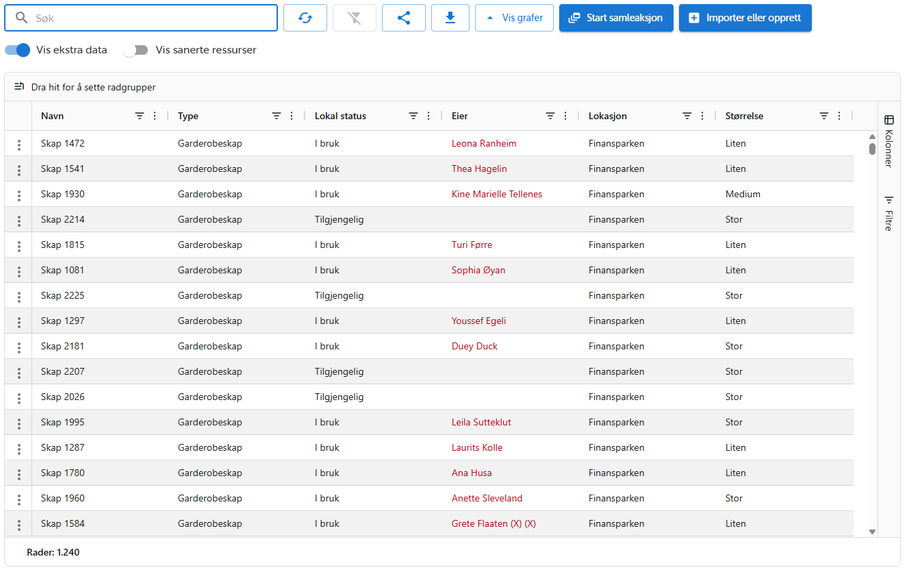Open the filter for the Navn column
909x572 pixels.
point(140,116)
